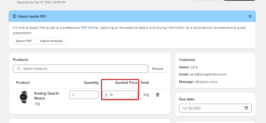
Task: Click the Browse products button
Action: 158,69
